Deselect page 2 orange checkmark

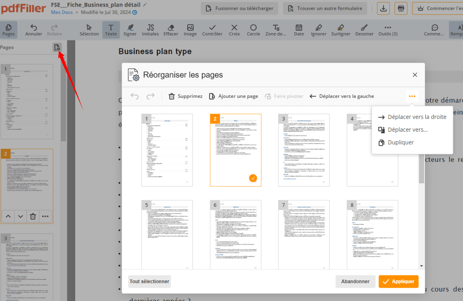click(x=253, y=178)
